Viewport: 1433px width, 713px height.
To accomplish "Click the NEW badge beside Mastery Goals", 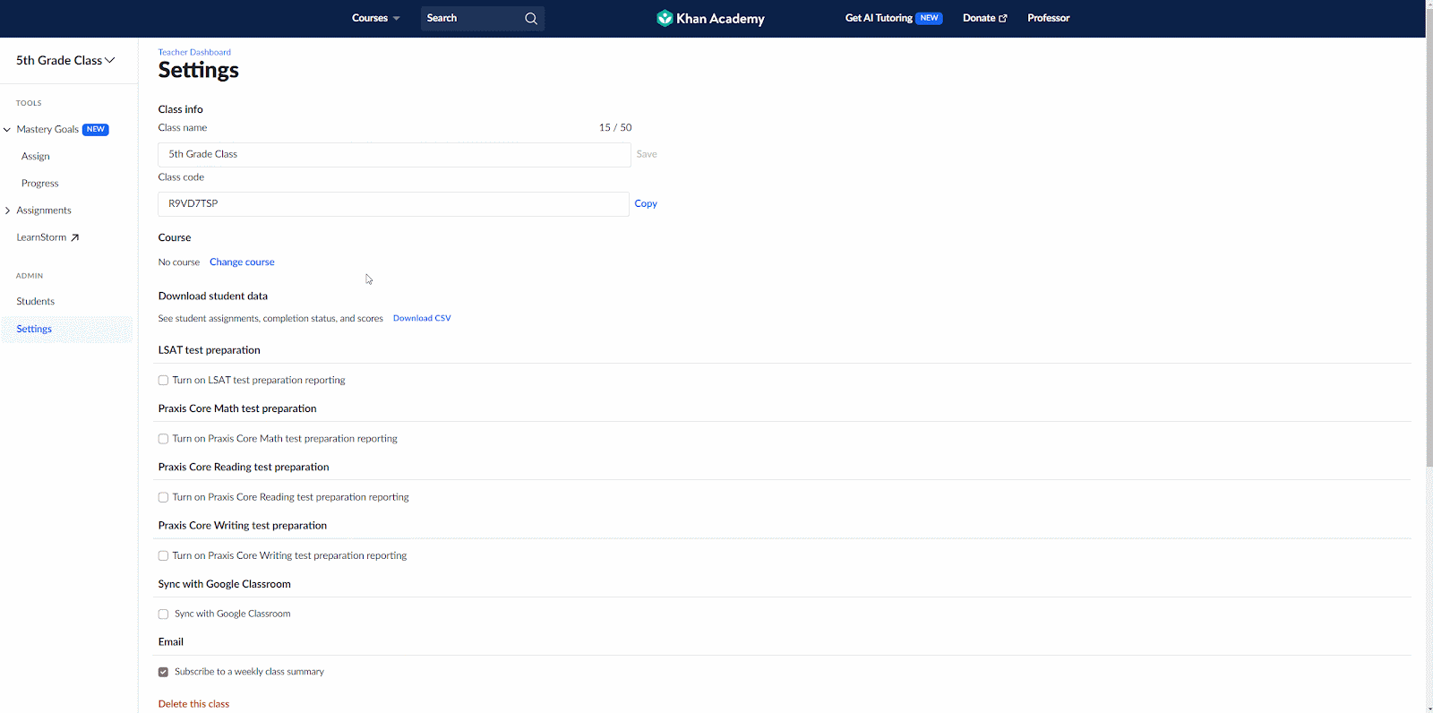I will [96, 130].
